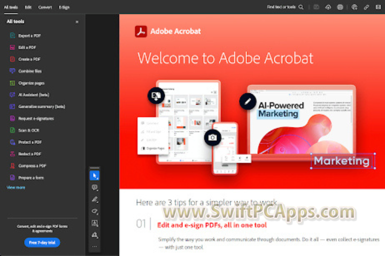Open the Combine files tool
The image size is (385, 256).
pos(26,71)
